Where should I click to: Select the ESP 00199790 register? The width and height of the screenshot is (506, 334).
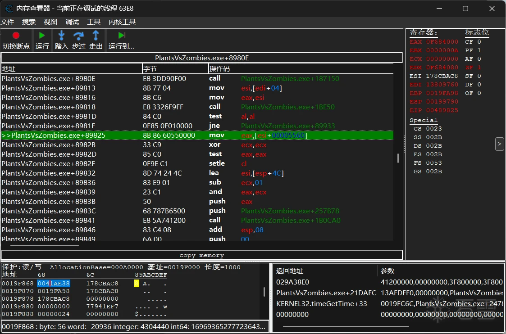pos(434,102)
